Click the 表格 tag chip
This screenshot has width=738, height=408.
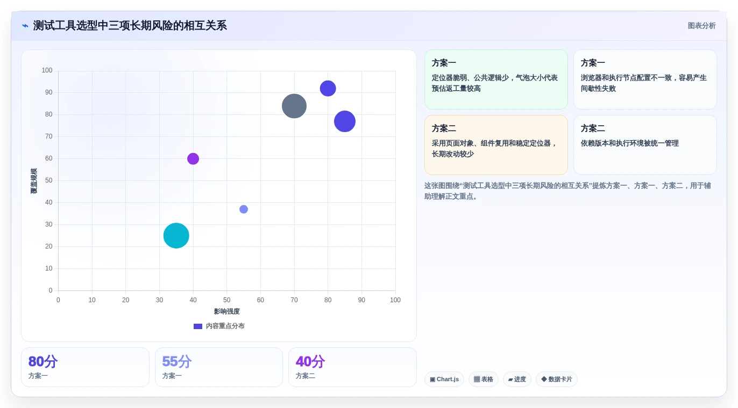point(484,380)
